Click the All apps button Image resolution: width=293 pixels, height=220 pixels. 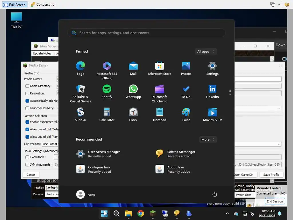[206, 52]
